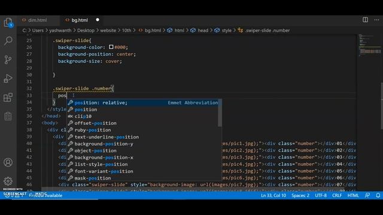The height and width of the screenshot is (215, 383).
Task: Click the yashwanth breadcrumb
Action: point(60,30)
